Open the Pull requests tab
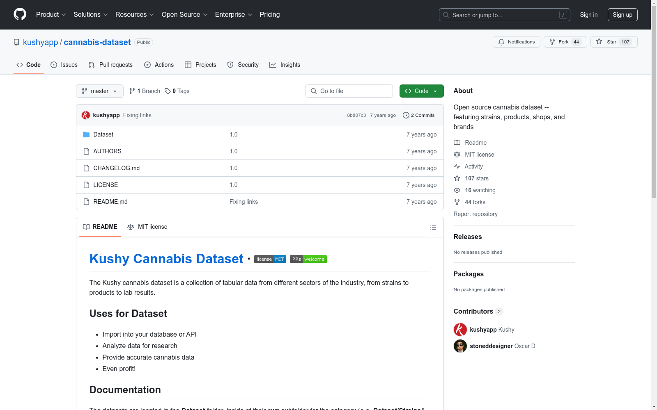 pyautogui.click(x=110, y=65)
